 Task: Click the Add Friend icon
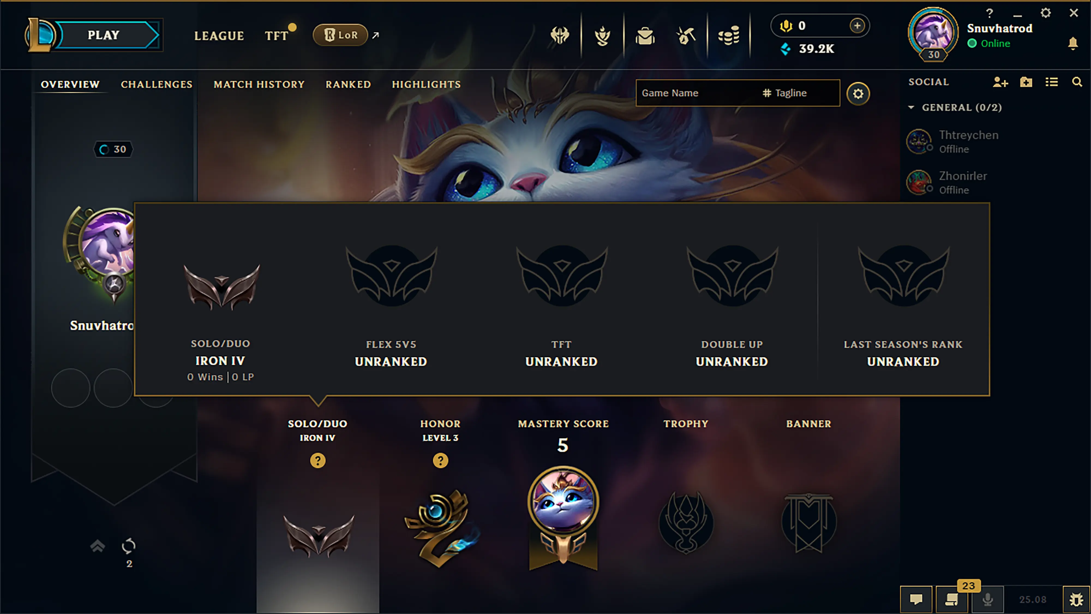1000,82
